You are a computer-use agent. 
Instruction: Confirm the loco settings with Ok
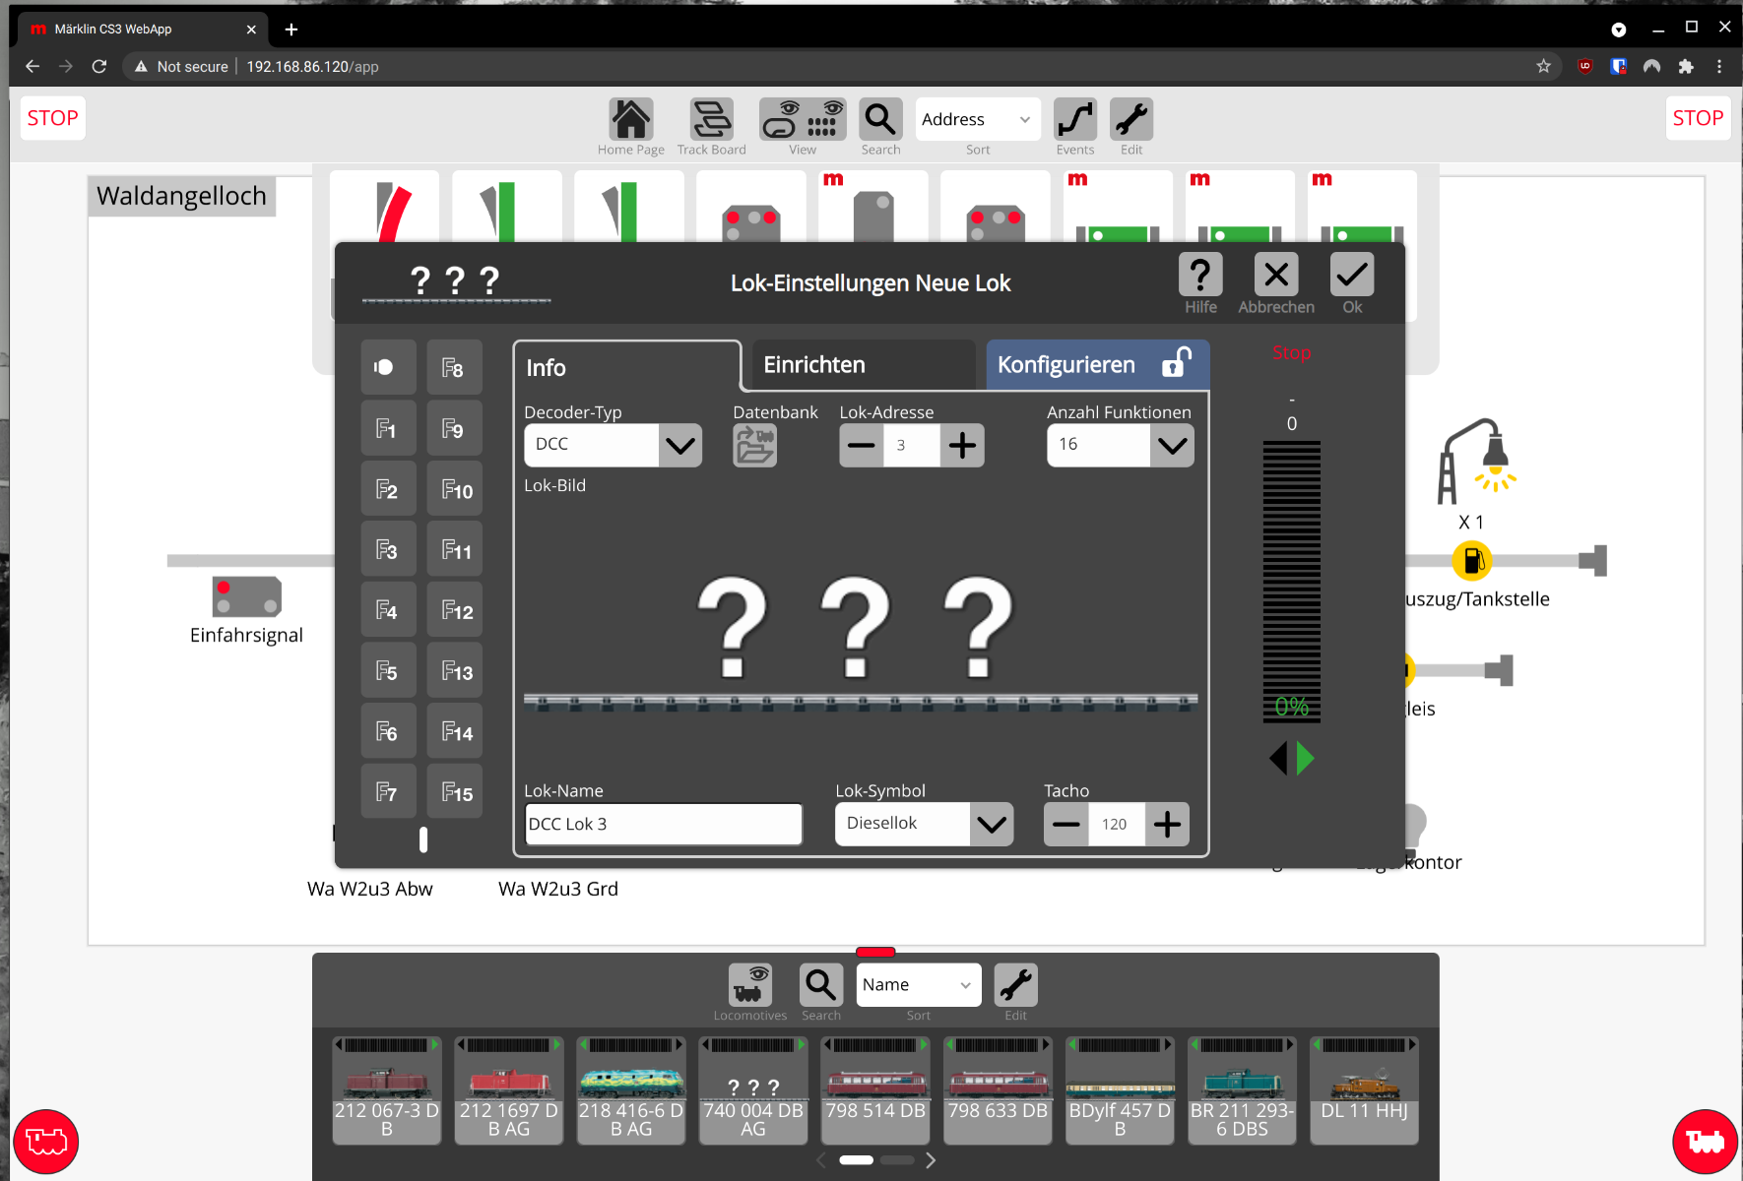1352,275
